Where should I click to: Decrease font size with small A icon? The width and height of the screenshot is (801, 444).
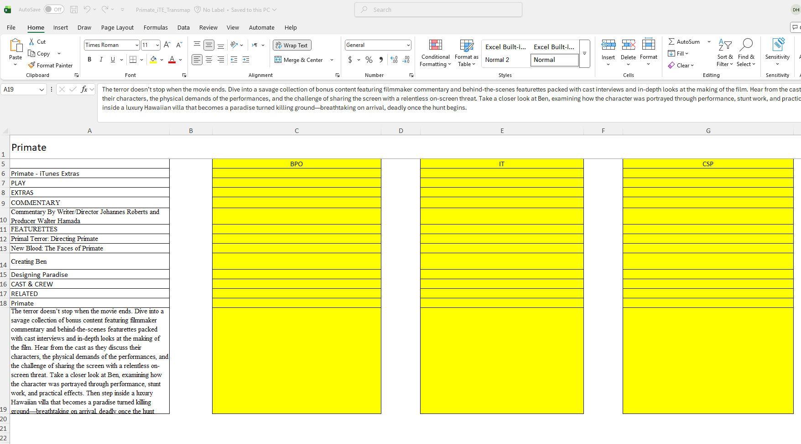[179, 45]
